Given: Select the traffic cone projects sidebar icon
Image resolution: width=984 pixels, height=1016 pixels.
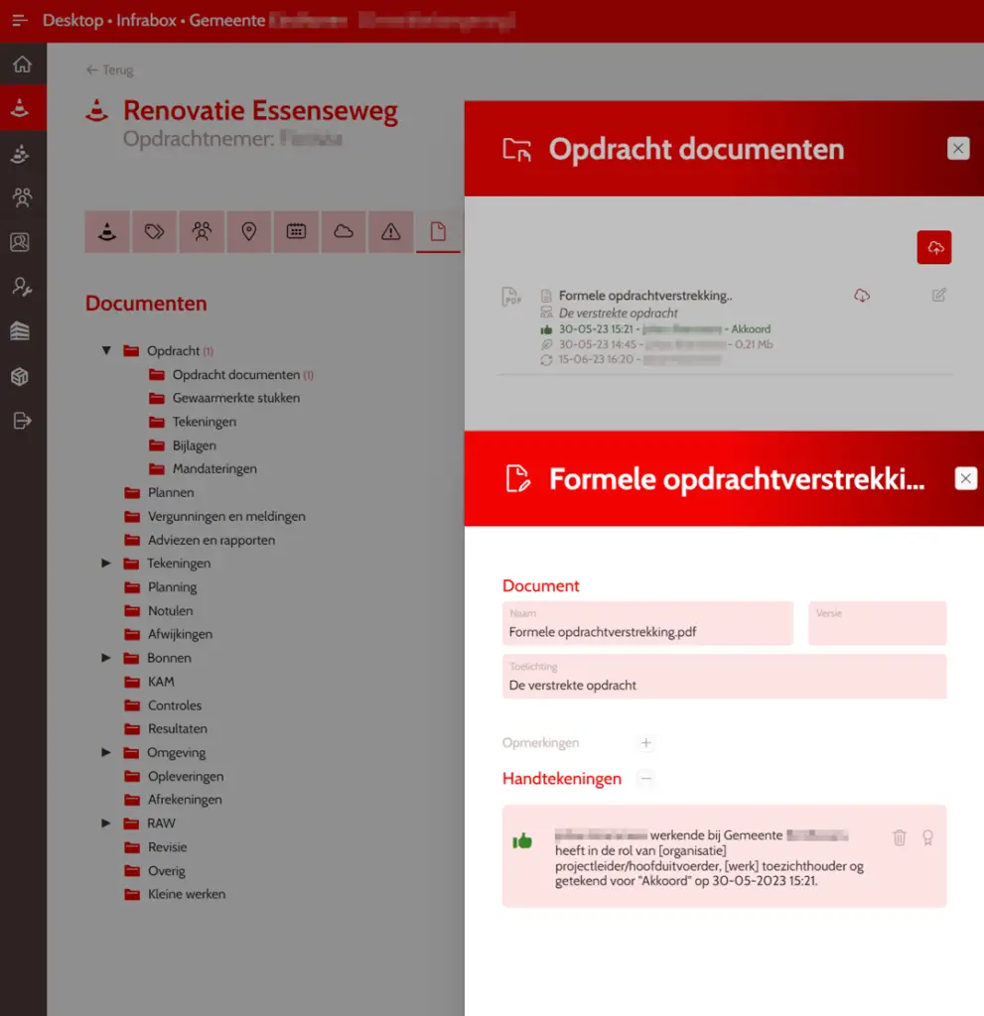Looking at the screenshot, I should tap(20, 107).
